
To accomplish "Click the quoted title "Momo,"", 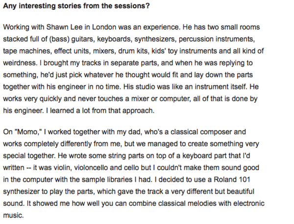I will (x=29, y=132).
